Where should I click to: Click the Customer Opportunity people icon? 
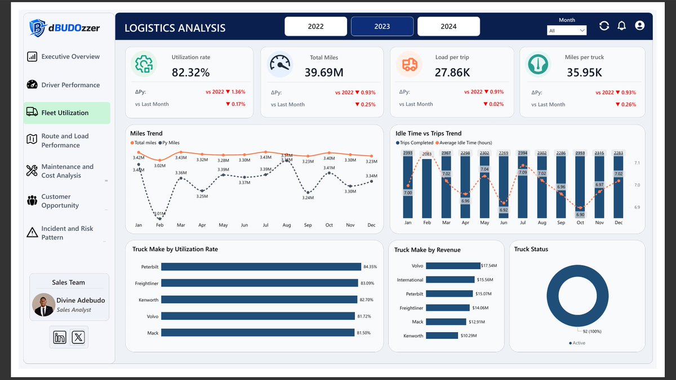pos(32,200)
